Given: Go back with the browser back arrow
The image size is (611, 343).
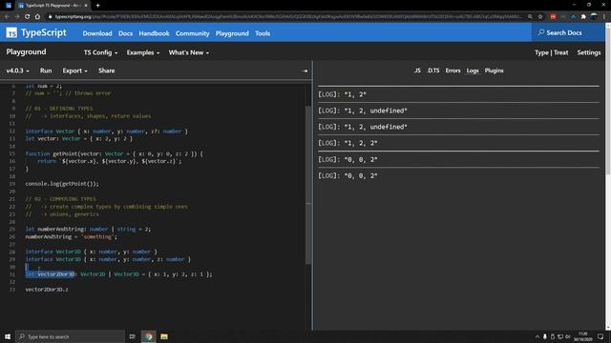Looking at the screenshot, I should click(7, 17).
